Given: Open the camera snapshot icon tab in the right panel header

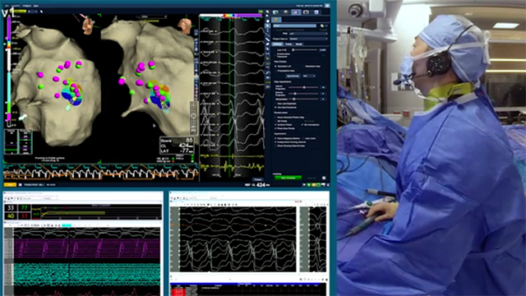Looking at the screenshot, I should [x=306, y=12].
